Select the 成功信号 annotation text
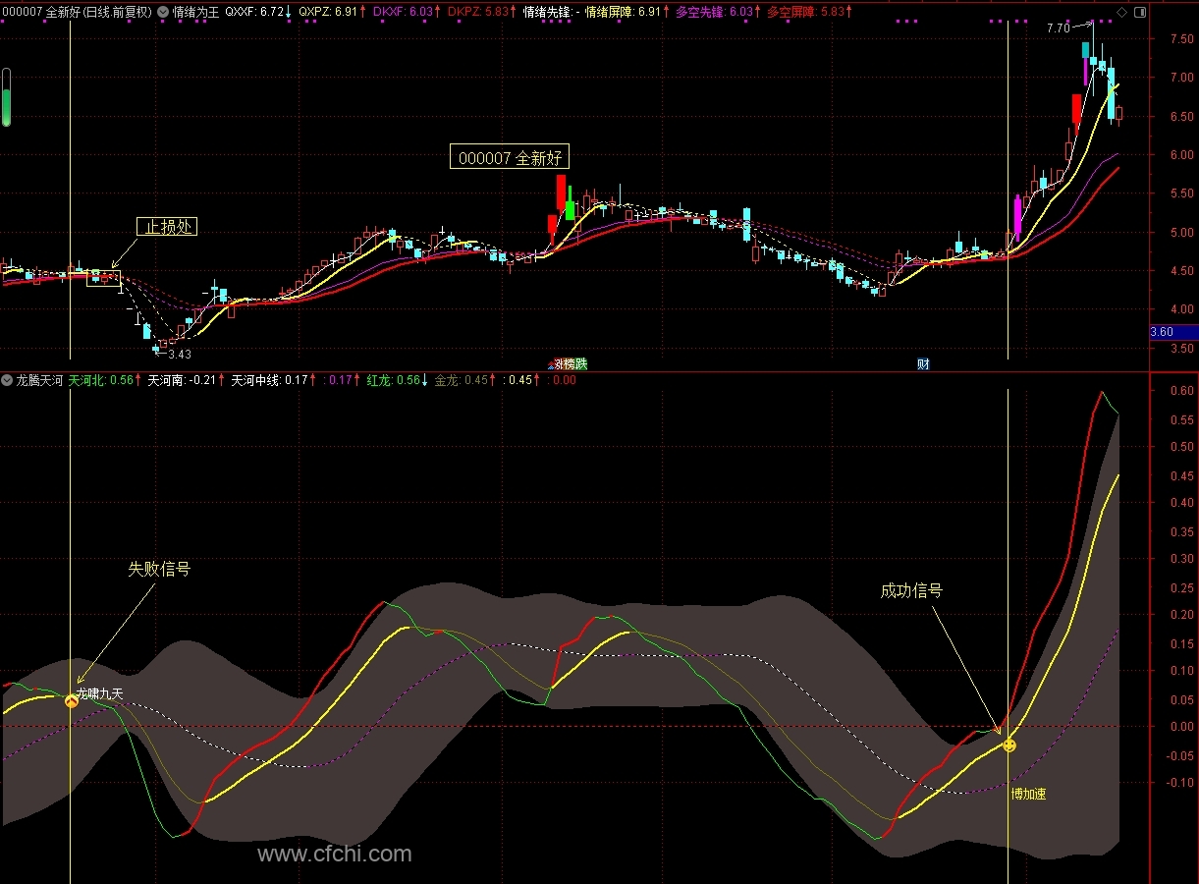1199x884 pixels. pyautogui.click(x=911, y=591)
